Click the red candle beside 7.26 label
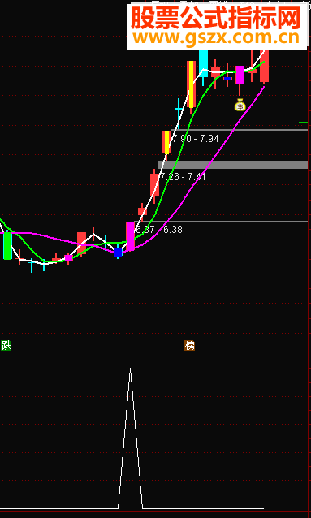This screenshot has width=311, height=518. (x=154, y=185)
